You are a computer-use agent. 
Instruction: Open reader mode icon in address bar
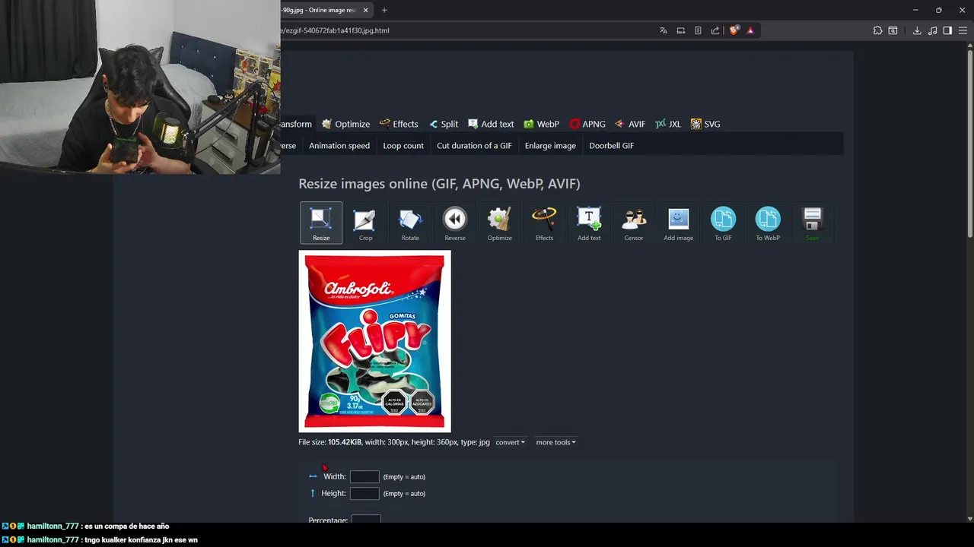tap(698, 30)
